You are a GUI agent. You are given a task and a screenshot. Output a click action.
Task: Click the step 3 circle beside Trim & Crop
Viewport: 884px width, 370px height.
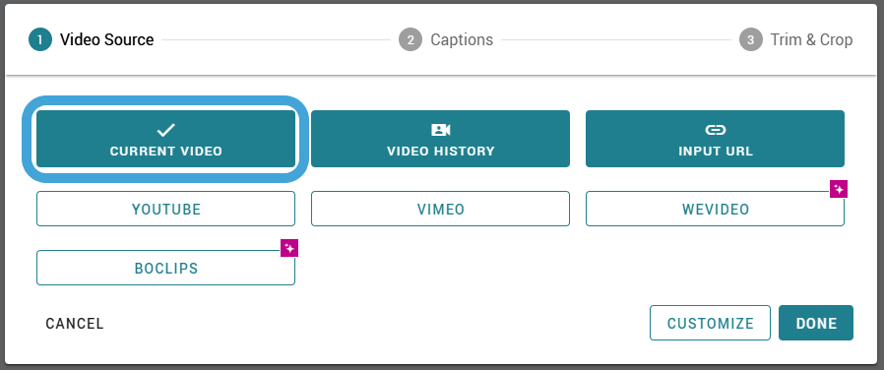click(x=751, y=40)
